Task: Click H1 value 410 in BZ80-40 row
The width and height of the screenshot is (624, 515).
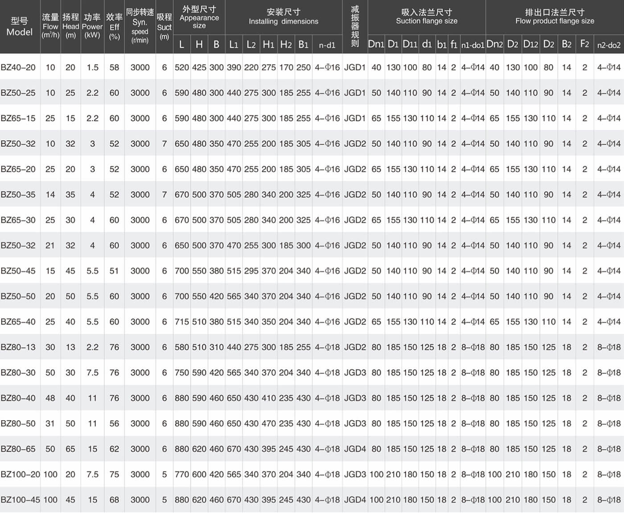Action: click(x=268, y=397)
